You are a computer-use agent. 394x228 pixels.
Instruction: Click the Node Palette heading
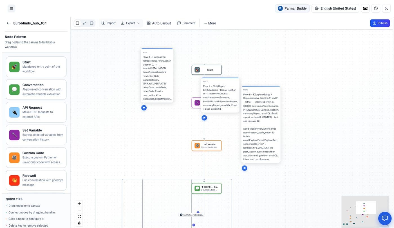15,37
